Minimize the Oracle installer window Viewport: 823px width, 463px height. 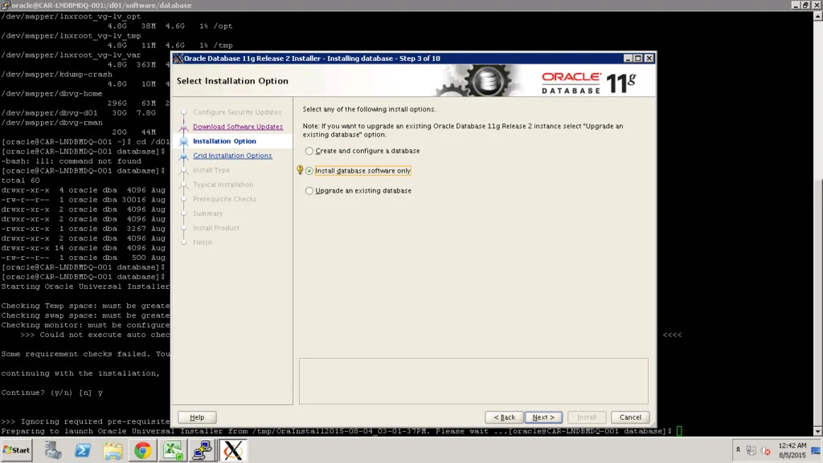click(x=628, y=58)
